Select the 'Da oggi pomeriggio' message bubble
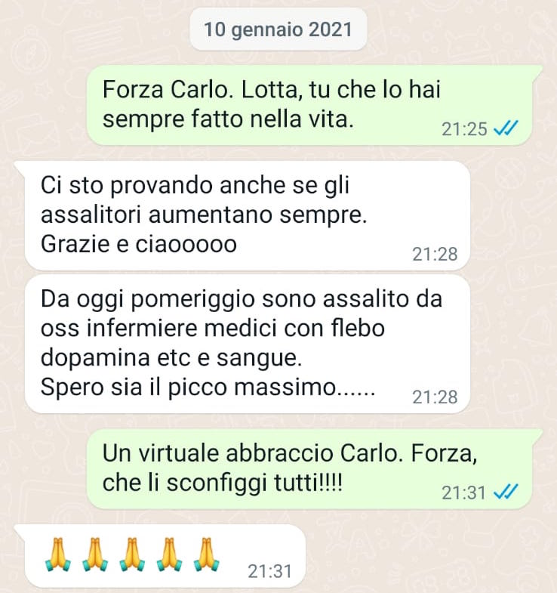 coord(248,344)
